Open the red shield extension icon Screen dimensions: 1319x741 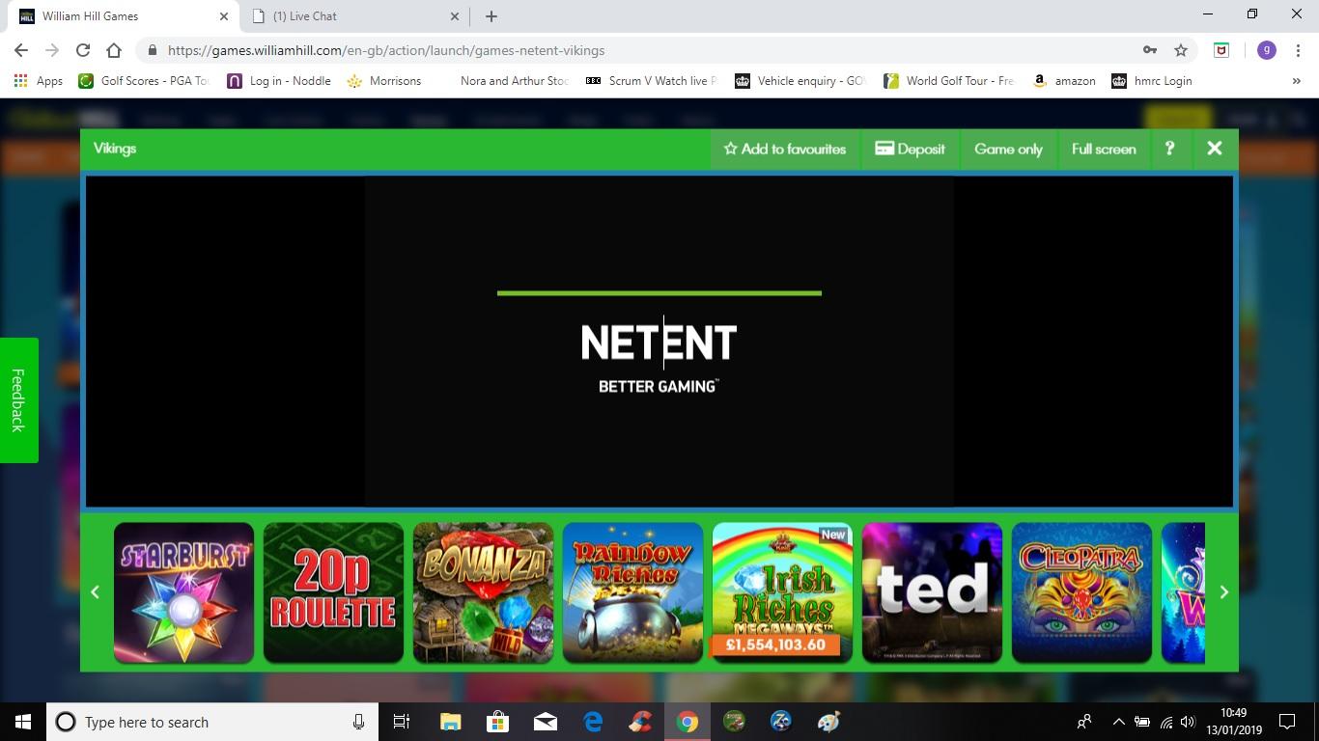[x=1221, y=50]
